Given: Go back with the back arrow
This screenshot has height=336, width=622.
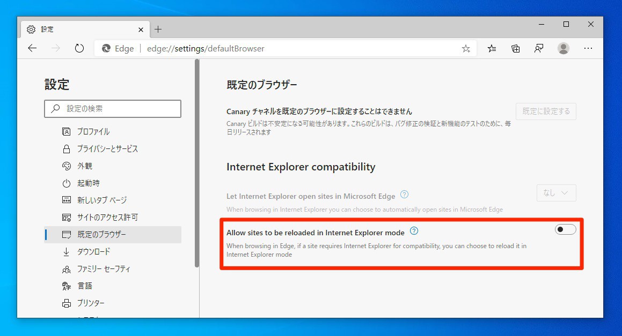Looking at the screenshot, I should [x=32, y=48].
